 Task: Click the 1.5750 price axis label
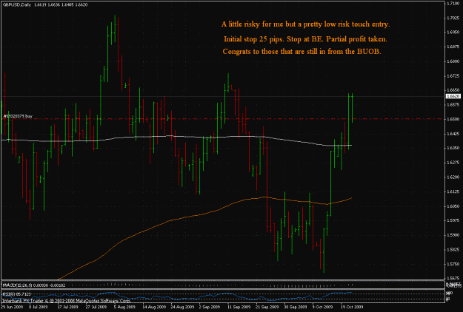click(453, 264)
